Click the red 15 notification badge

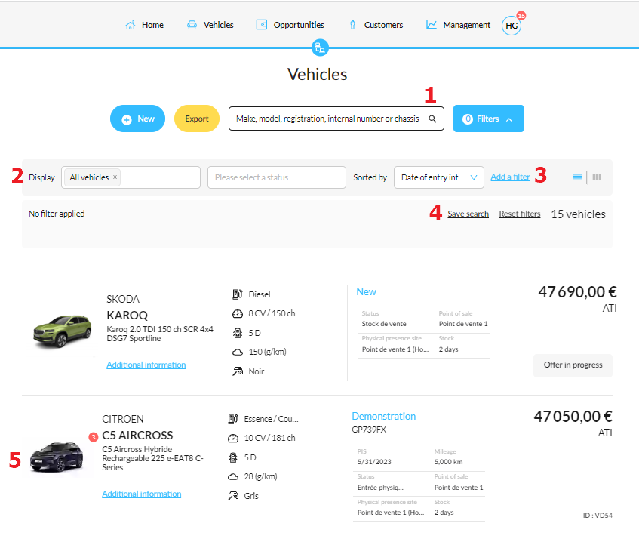521,16
